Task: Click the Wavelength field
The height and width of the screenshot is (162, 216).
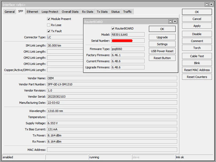Action: pos(112,111)
